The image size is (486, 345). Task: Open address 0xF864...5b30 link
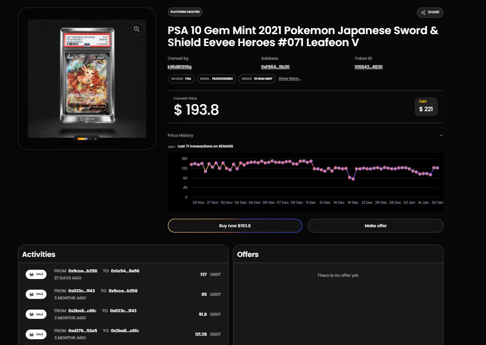[275, 66]
